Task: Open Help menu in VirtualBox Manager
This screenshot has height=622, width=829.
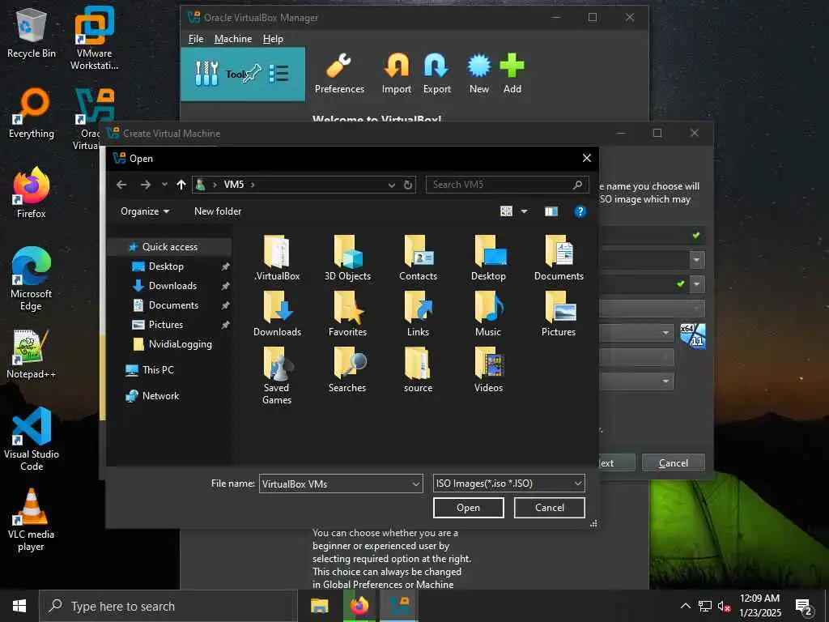Action: point(273,39)
